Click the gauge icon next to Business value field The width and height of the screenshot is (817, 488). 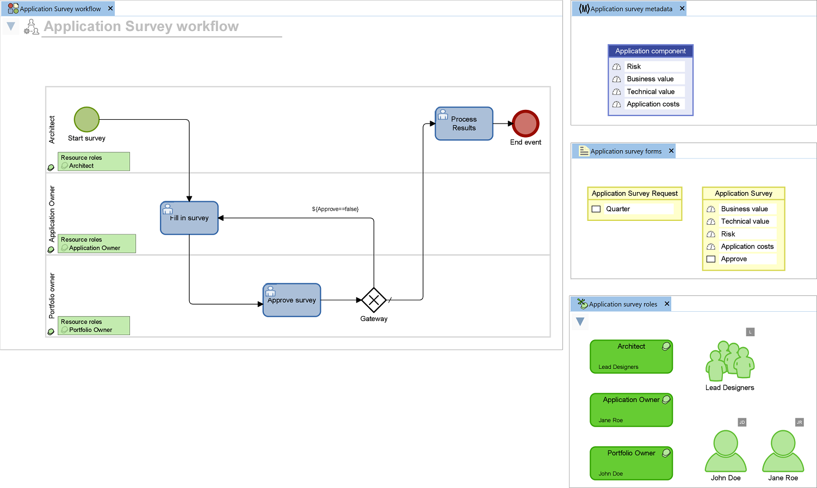pos(711,208)
